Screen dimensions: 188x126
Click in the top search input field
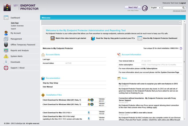pos(172,8)
